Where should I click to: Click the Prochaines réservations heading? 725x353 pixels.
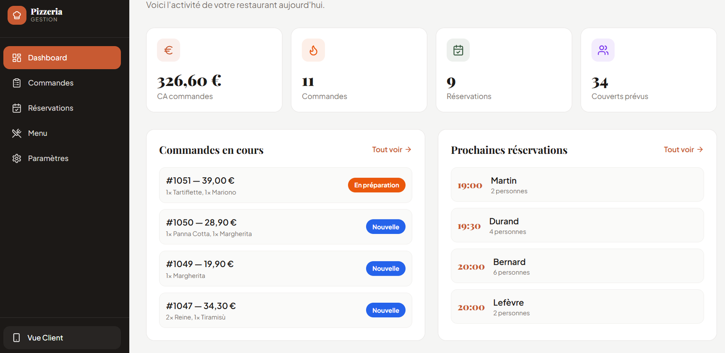click(509, 150)
